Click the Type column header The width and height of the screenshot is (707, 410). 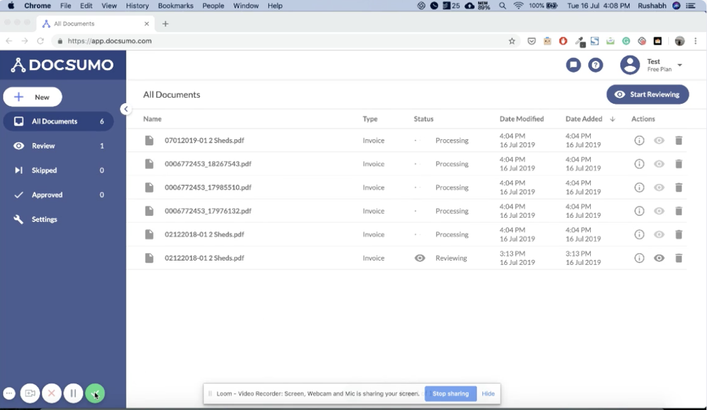coord(370,119)
